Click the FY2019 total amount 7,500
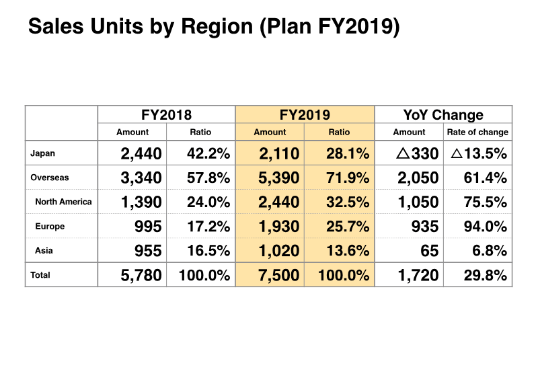The image size is (538, 380). click(278, 275)
